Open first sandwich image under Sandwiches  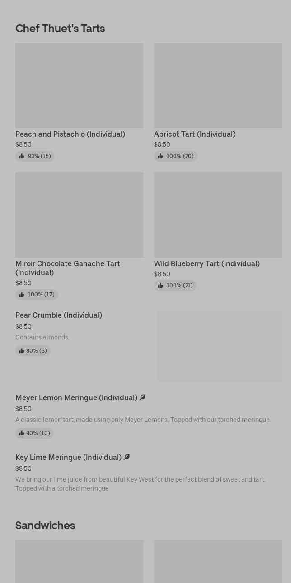tap(79, 561)
